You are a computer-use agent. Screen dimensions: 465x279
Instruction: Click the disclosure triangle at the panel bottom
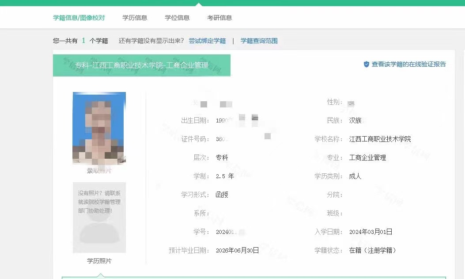tap(101, 275)
